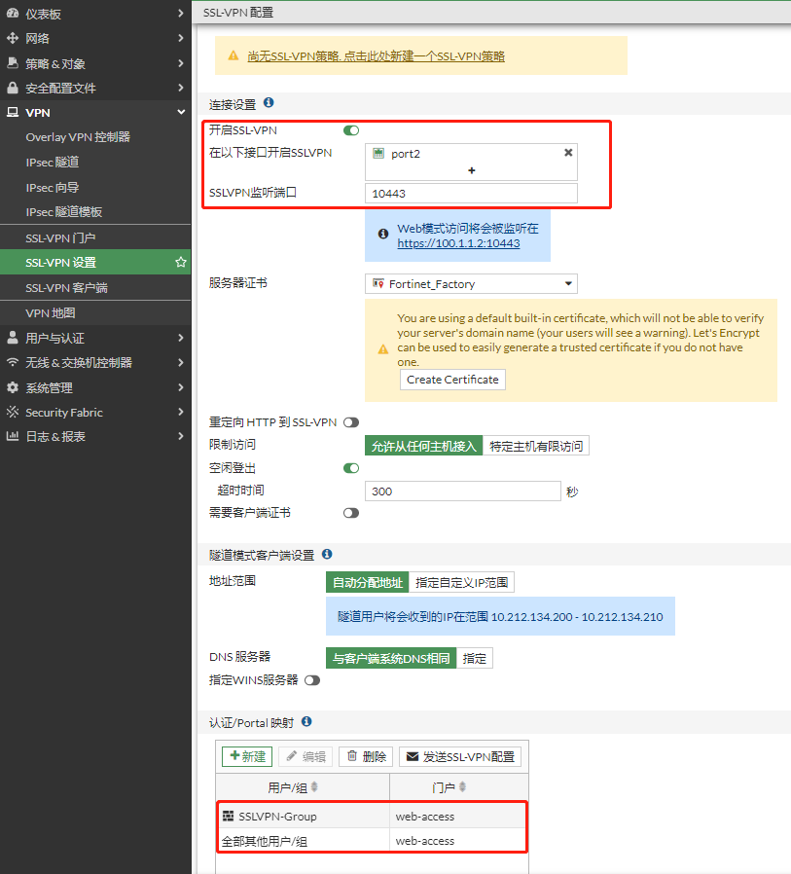Click info icon next to 隧道模式客户端设置
This screenshot has width=791, height=874.
coord(327,554)
